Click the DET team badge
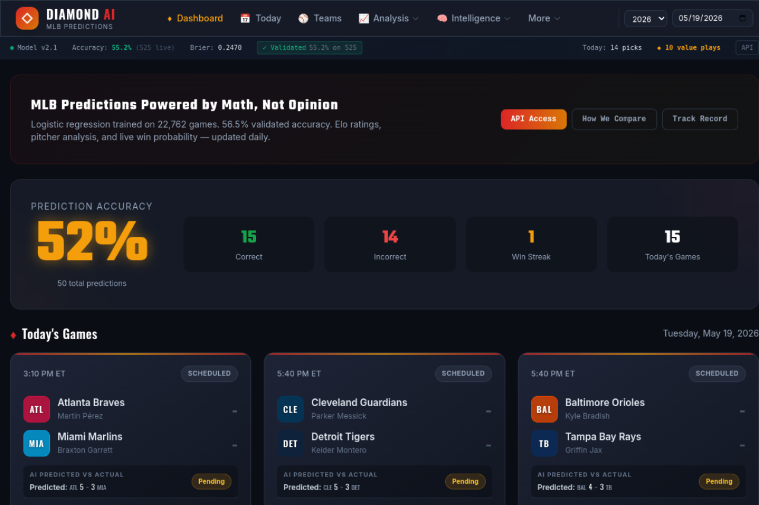This screenshot has height=505, width=759. (291, 443)
